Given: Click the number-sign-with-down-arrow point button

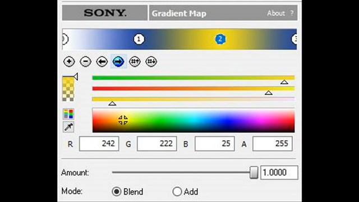Looking at the screenshot, I should [151, 61].
